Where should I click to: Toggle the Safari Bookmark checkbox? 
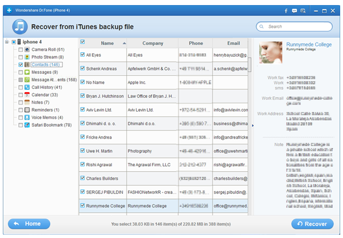21,125
